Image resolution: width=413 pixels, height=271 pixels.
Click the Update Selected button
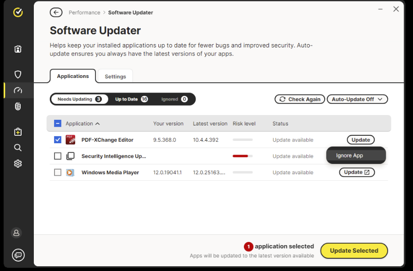point(354,250)
